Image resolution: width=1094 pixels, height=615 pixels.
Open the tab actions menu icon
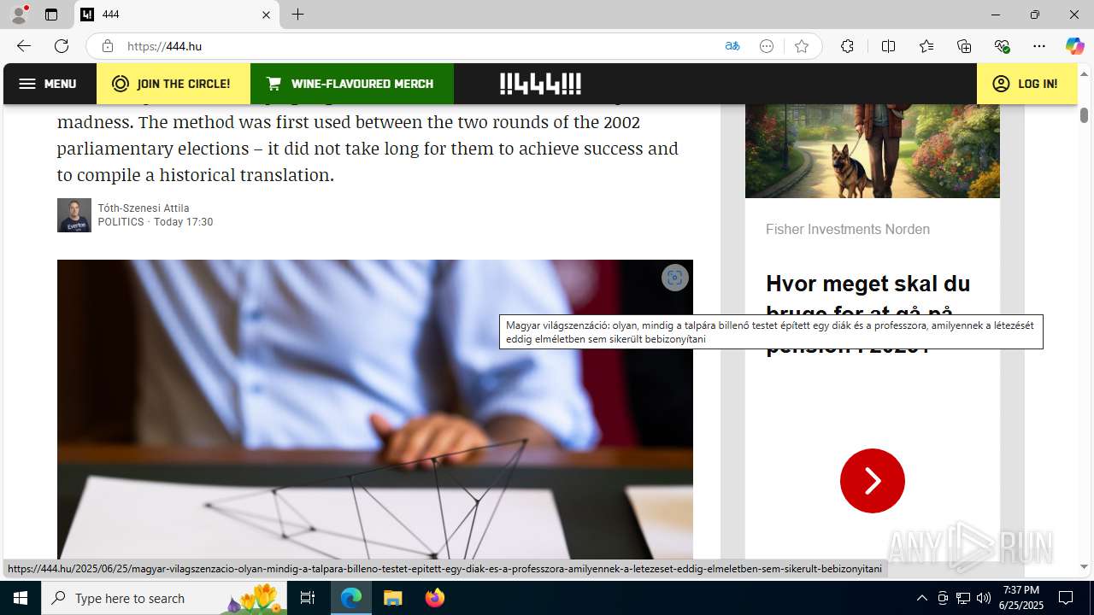tap(51, 15)
